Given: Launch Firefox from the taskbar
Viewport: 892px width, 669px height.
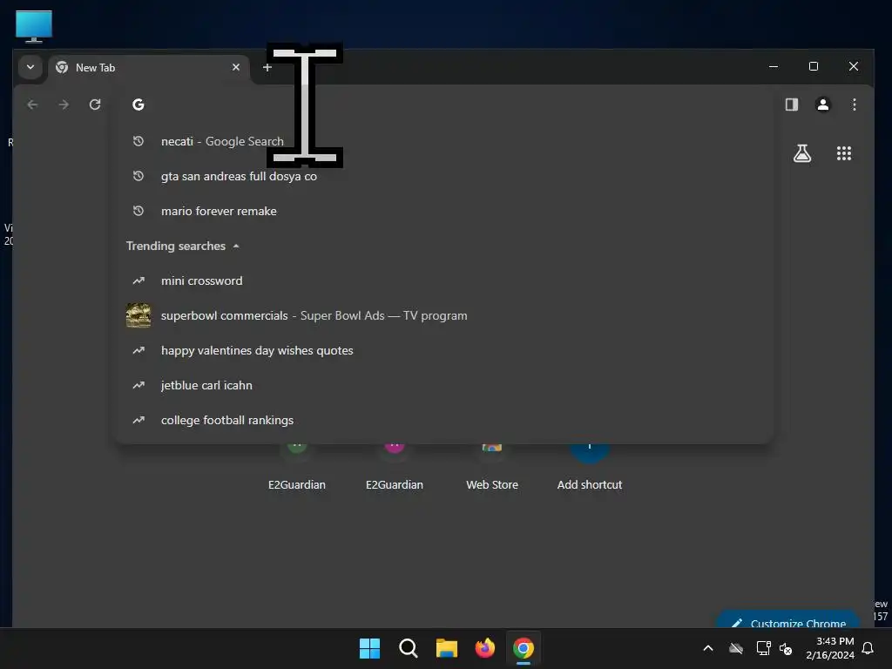Looking at the screenshot, I should [484, 648].
